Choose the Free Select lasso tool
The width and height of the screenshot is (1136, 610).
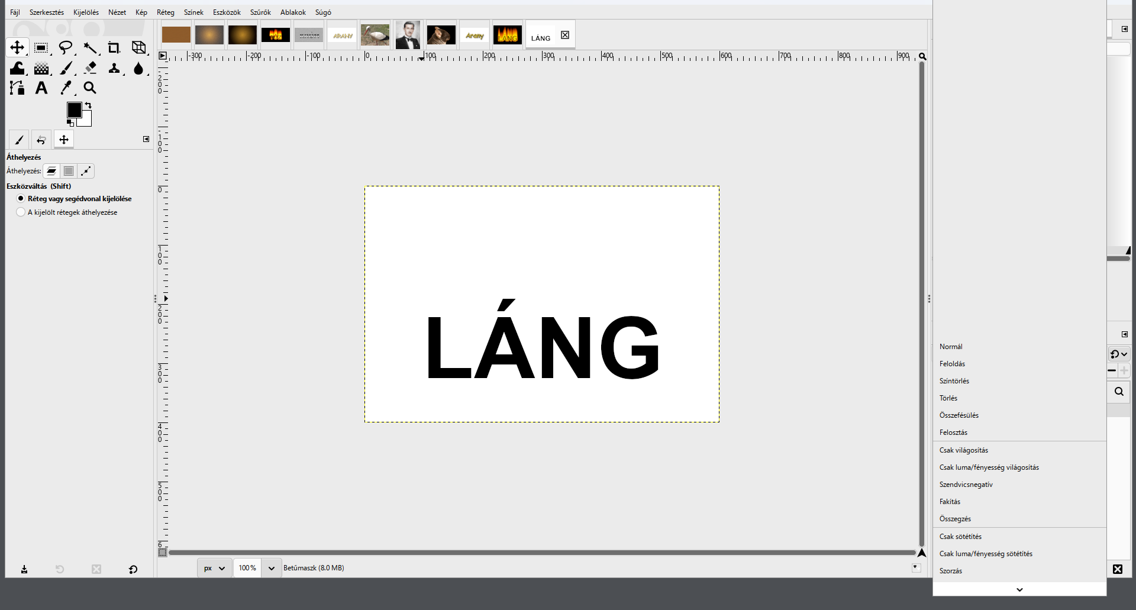[x=66, y=48]
